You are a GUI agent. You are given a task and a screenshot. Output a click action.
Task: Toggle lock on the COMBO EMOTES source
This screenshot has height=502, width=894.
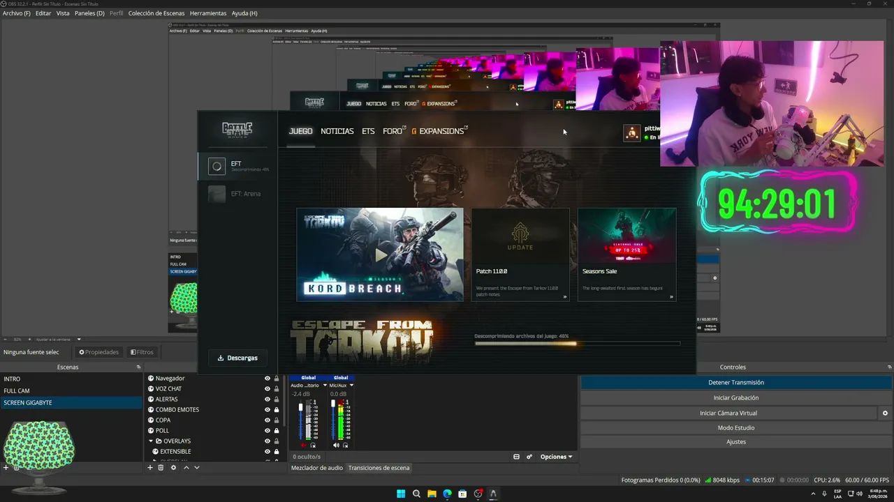[x=277, y=410]
